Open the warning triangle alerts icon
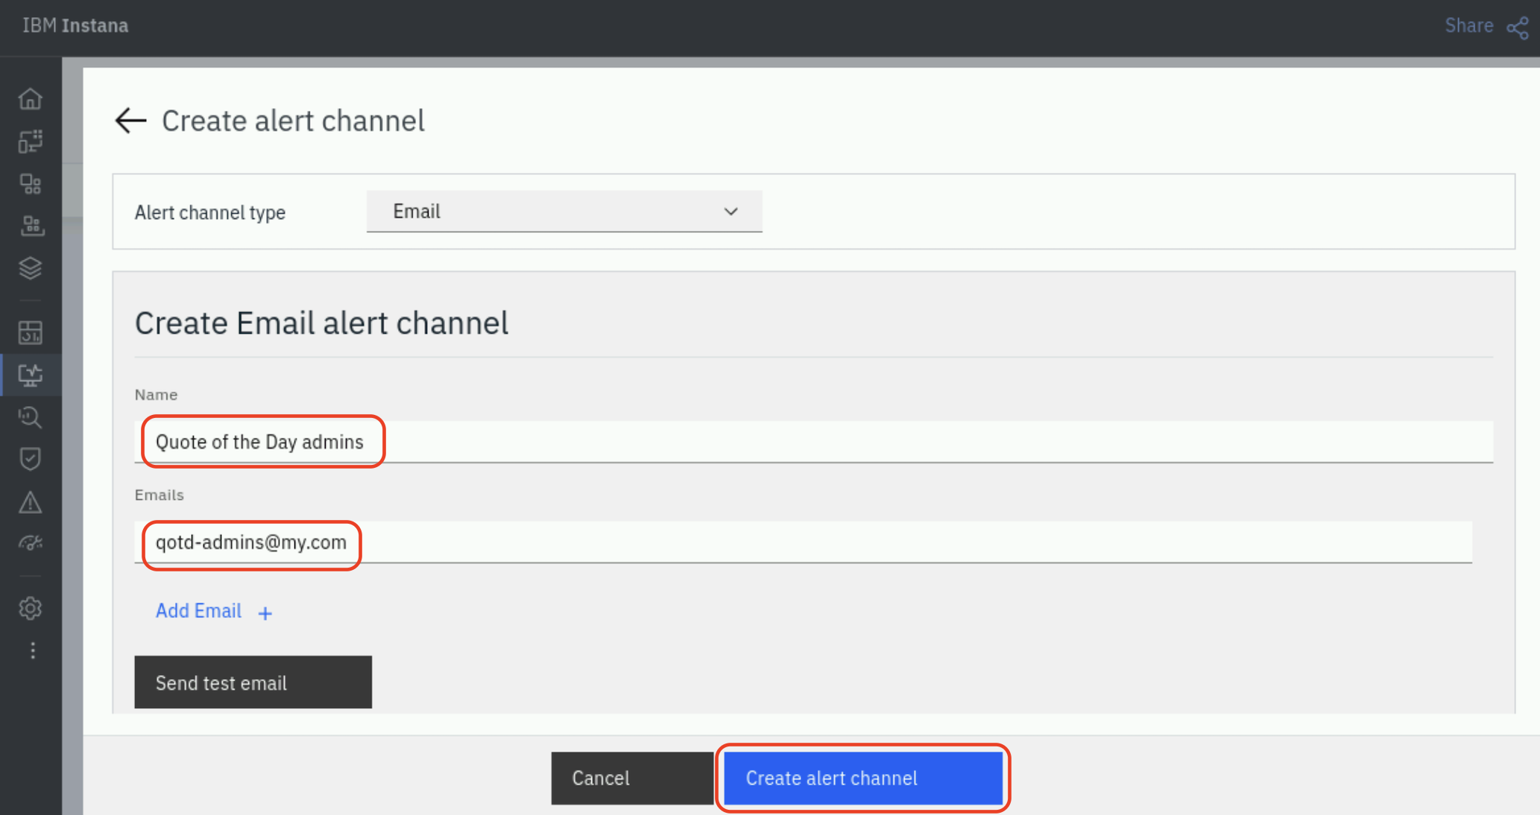This screenshot has width=1540, height=815. pos(31,502)
